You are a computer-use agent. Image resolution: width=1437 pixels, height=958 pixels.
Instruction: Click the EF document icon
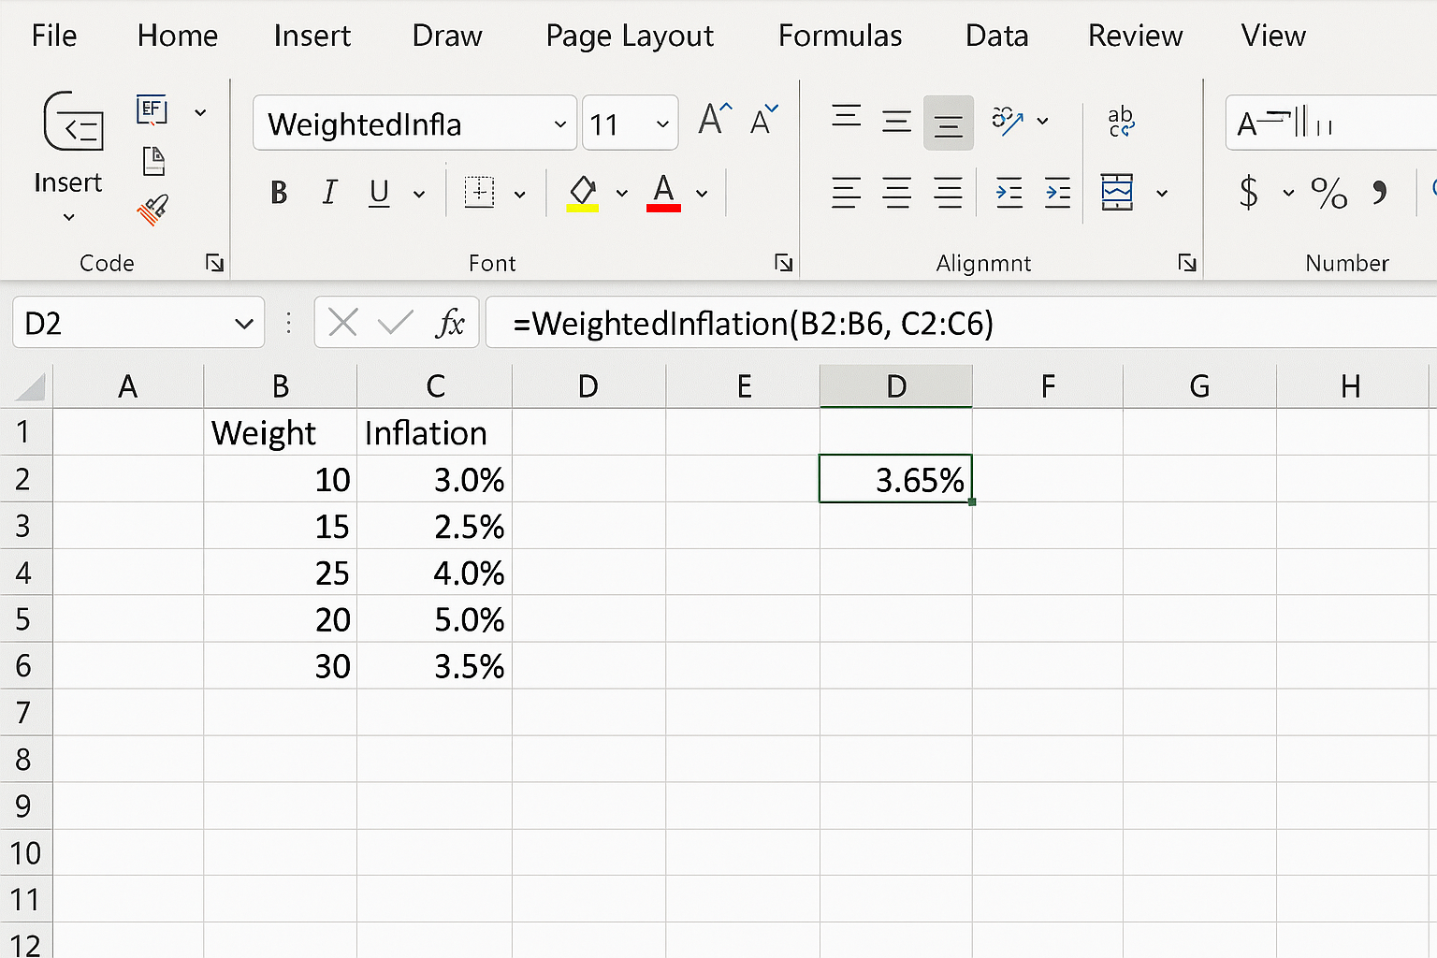[152, 110]
